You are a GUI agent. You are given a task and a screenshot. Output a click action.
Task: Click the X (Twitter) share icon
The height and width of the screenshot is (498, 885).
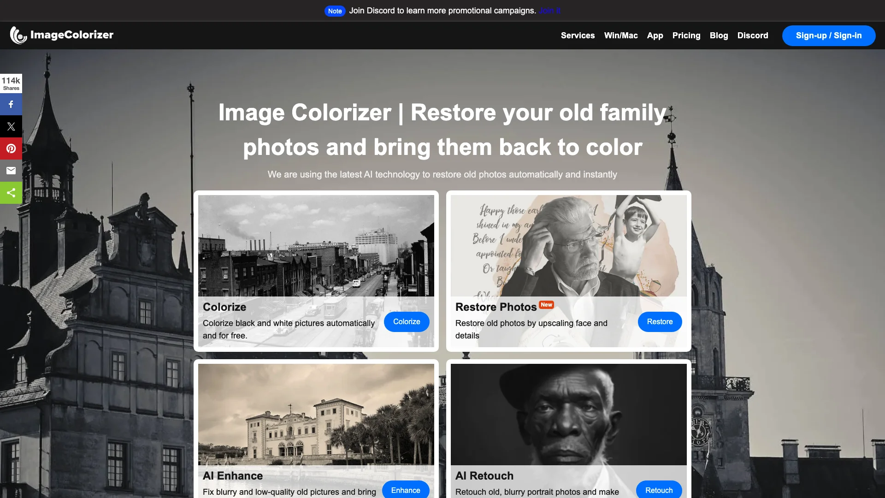click(x=11, y=126)
